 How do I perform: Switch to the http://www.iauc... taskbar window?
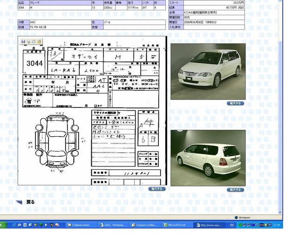(210, 225)
